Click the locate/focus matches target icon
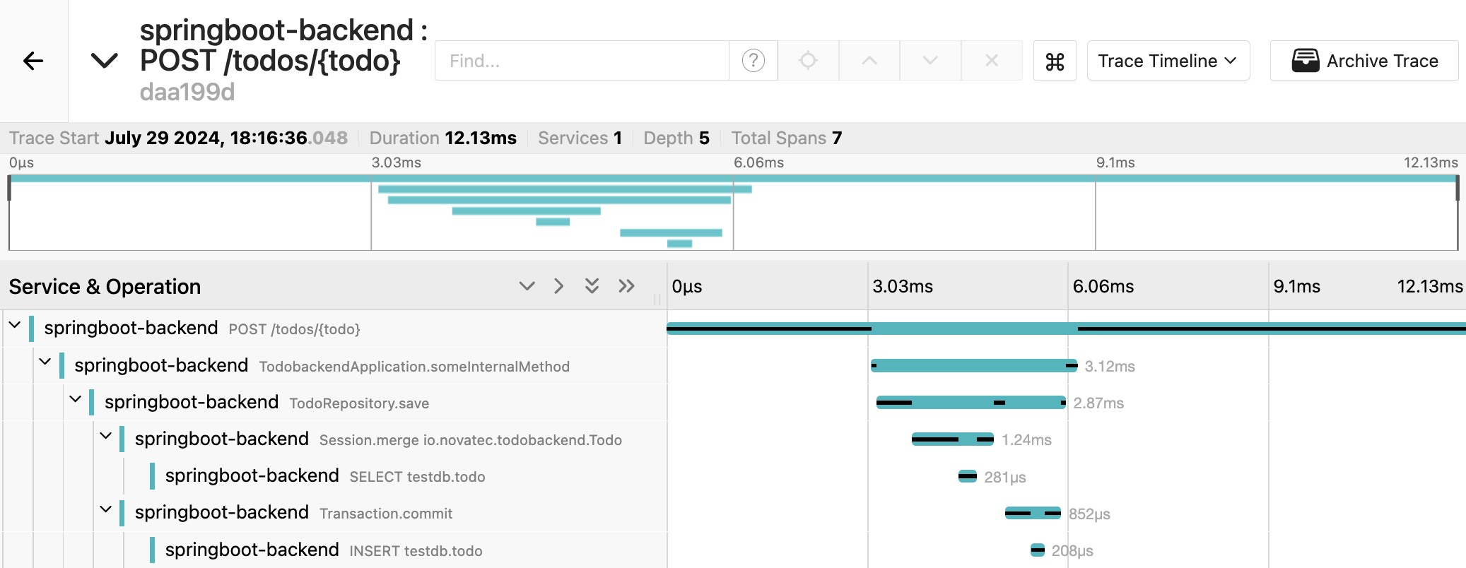 click(808, 61)
